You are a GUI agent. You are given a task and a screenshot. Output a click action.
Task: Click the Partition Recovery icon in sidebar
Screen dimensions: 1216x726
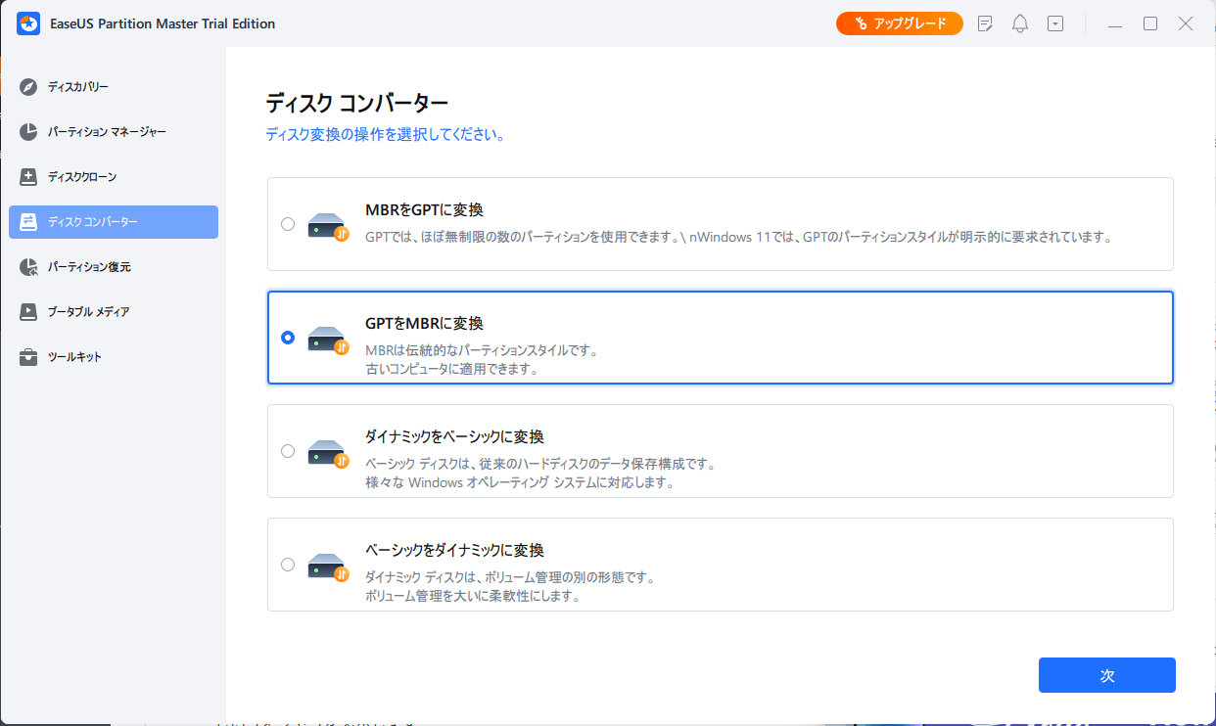click(x=28, y=267)
